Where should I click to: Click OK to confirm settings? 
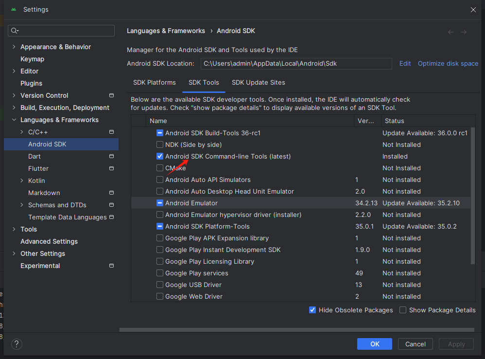click(375, 344)
